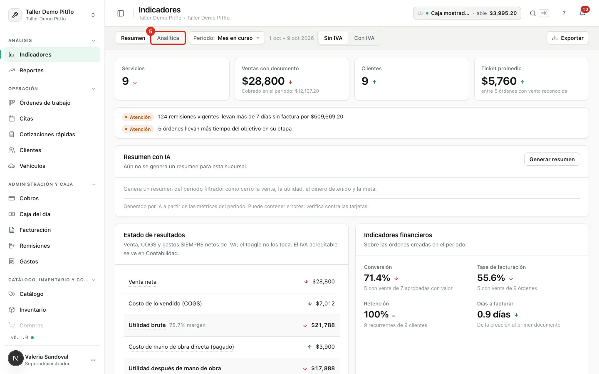This screenshot has width=599, height=374.
Task: Click the Ticket promedio $5,760 card
Action: (532, 79)
